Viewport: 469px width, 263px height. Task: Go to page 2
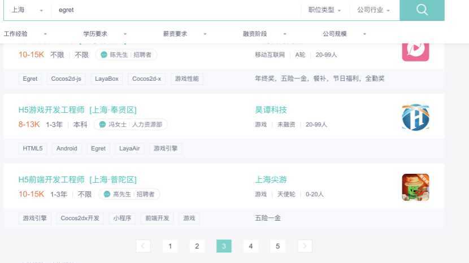click(x=197, y=246)
